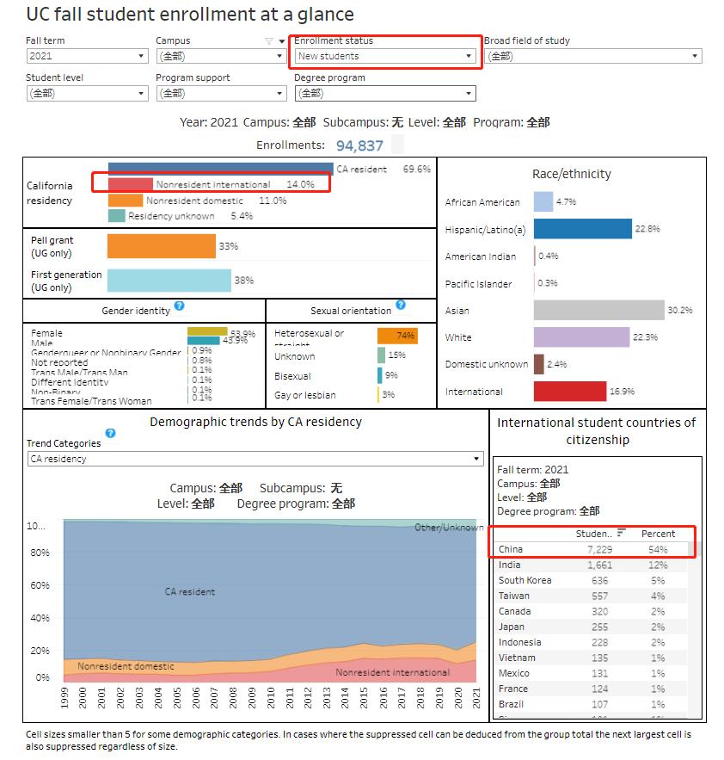The height and width of the screenshot is (760, 724).
Task: Open the Campus dropdown
Action: pyautogui.click(x=280, y=57)
